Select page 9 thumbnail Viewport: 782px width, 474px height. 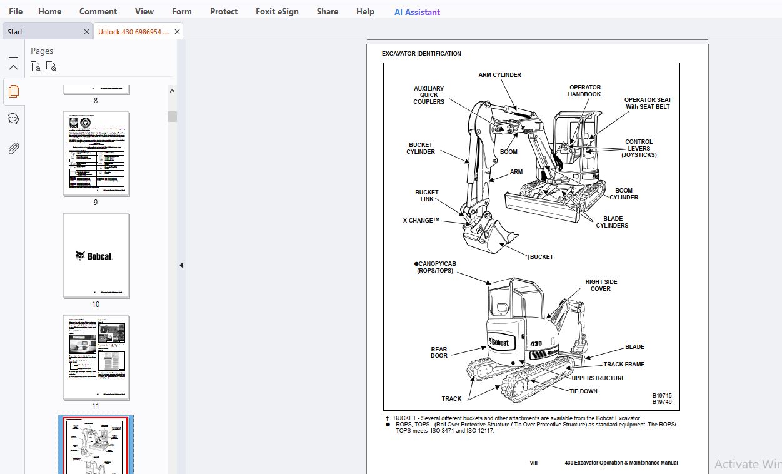(x=96, y=154)
